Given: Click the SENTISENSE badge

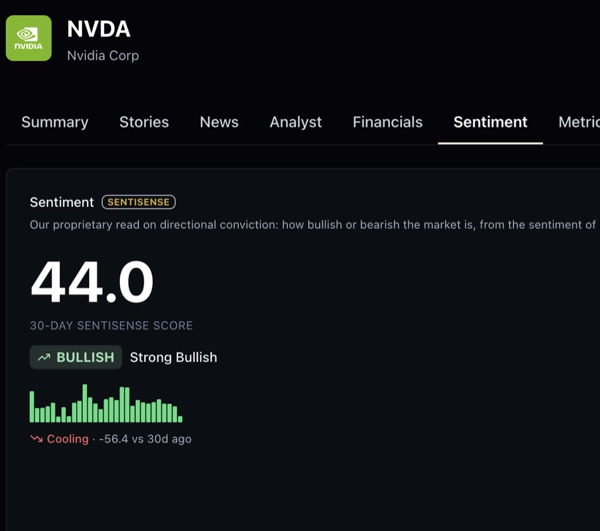Looking at the screenshot, I should [138, 202].
